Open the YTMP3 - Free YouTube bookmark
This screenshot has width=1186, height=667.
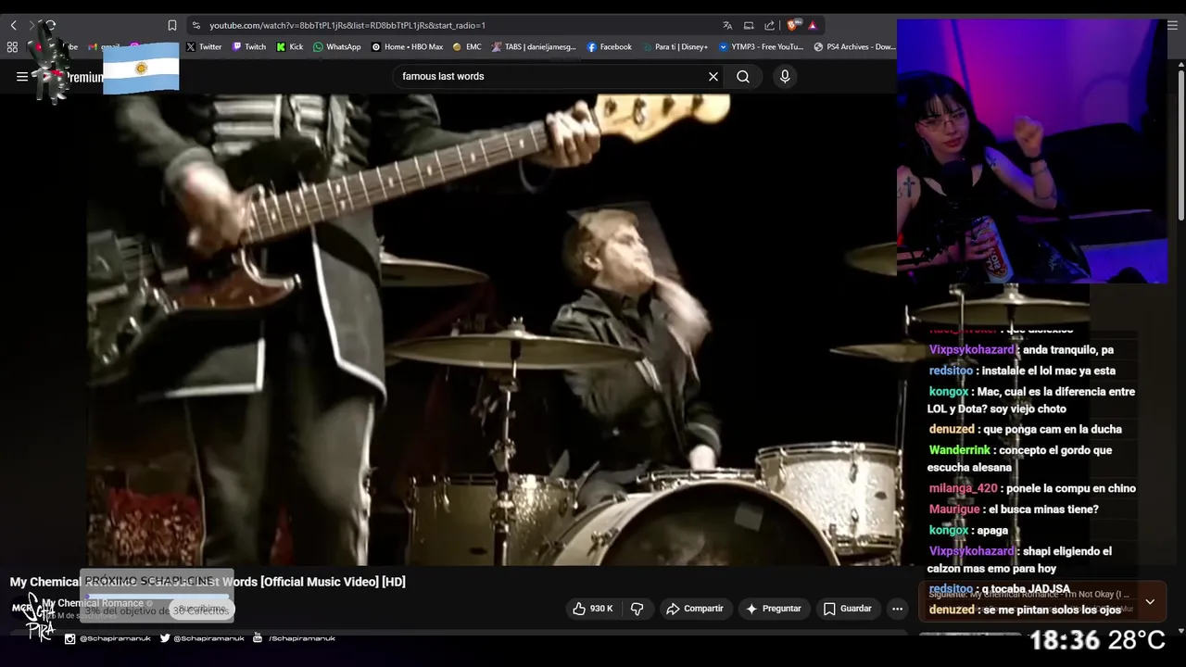[761, 46]
